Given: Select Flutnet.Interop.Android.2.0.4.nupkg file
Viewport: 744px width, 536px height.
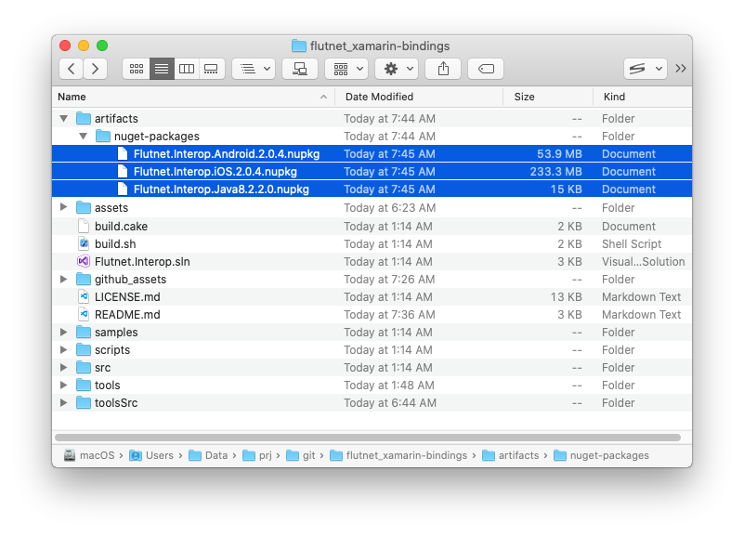Looking at the screenshot, I should point(372,153).
